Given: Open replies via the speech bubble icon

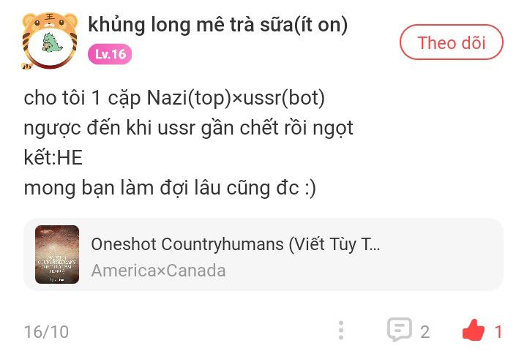Looking at the screenshot, I should 400,329.
